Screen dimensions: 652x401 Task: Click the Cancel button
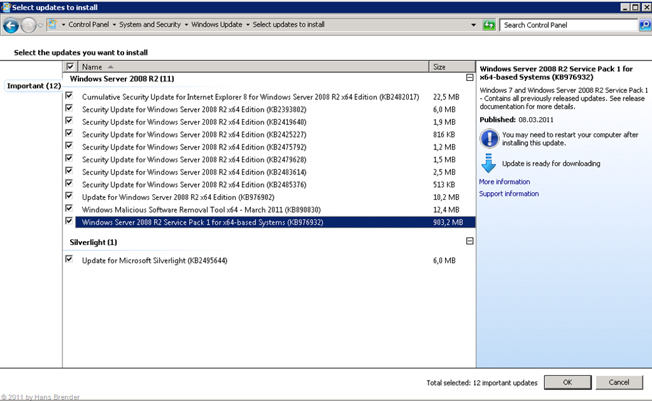click(x=619, y=383)
